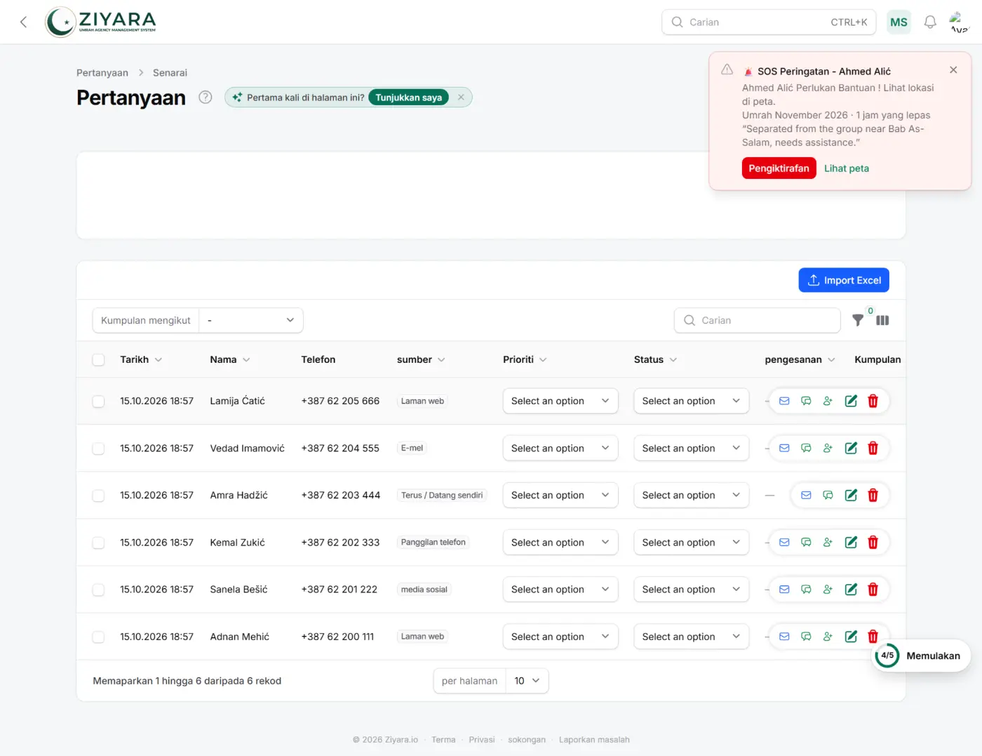Open message icon for Vedad Imamović

[806, 448]
